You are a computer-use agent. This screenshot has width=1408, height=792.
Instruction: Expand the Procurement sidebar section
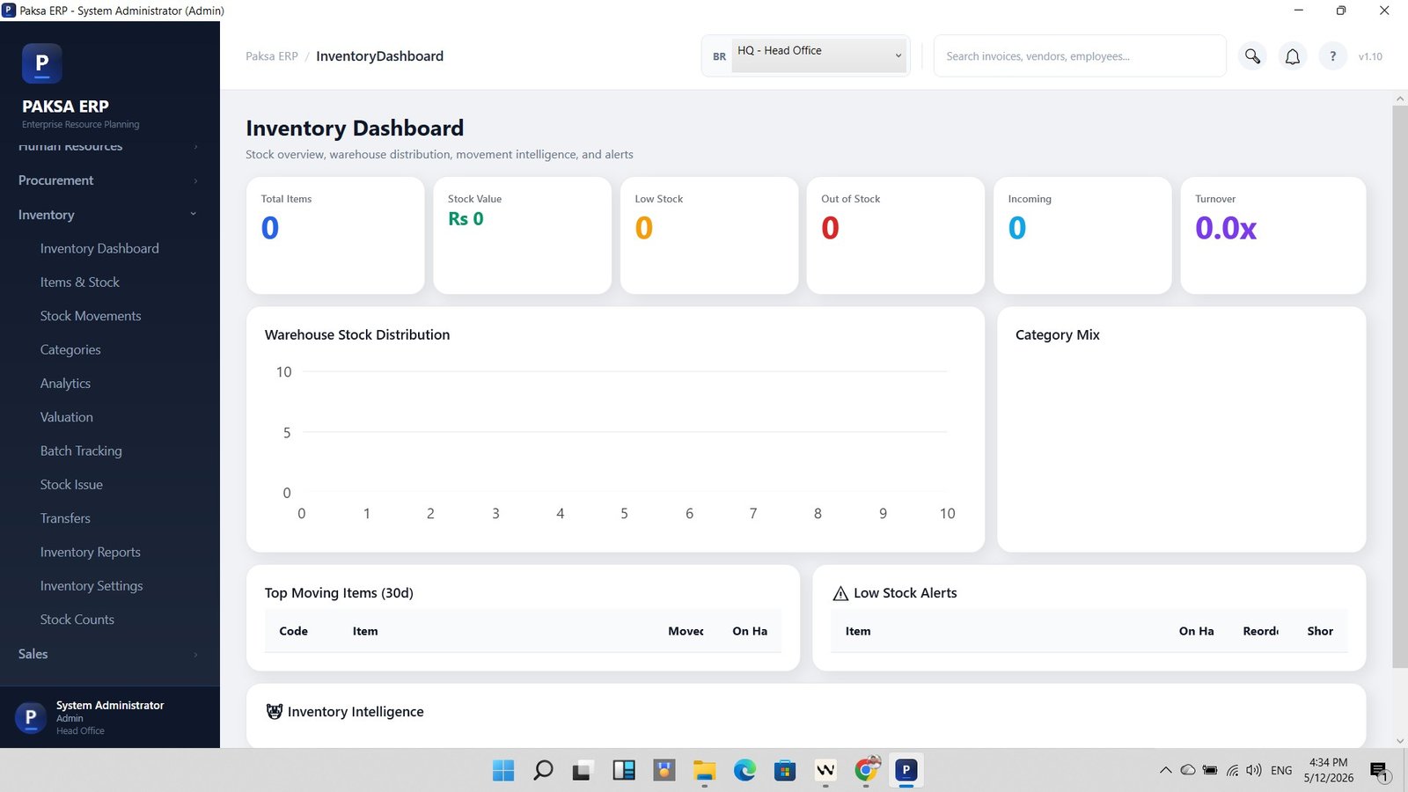pyautogui.click(x=108, y=180)
